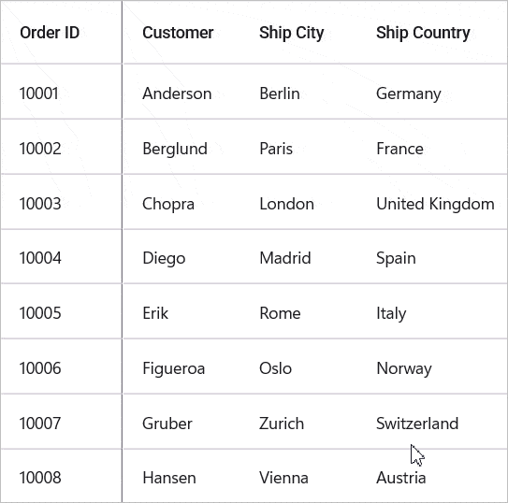508x503 pixels.
Task: Select the Zurich ship city cell
Action: click(298, 422)
